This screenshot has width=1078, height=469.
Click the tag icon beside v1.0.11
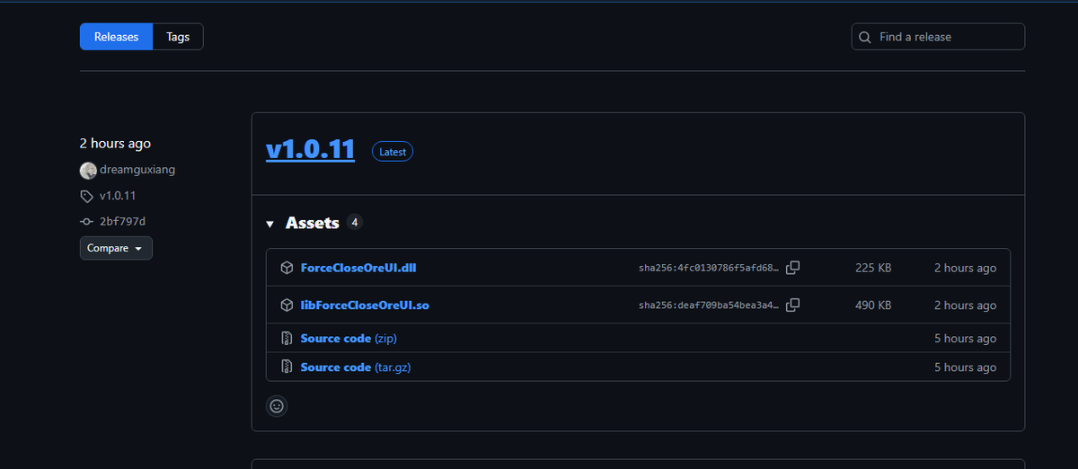coord(86,196)
